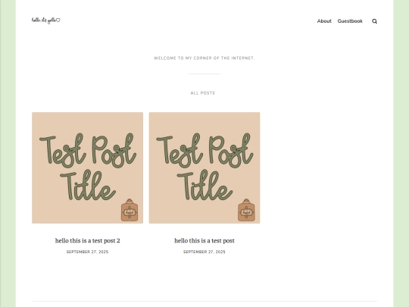Open thumbnail above 'hello this is a test post'
The width and height of the screenshot is (409, 307).
click(x=204, y=168)
